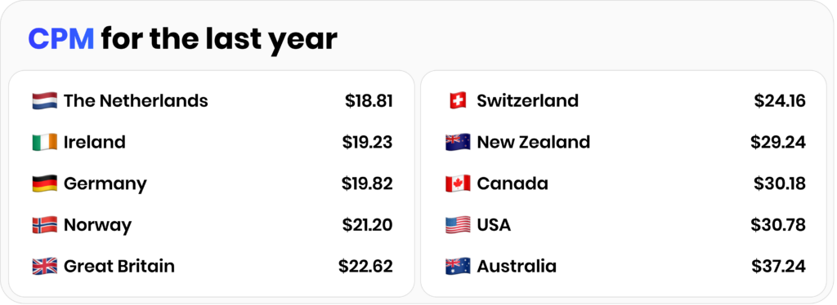837x305 pixels.
Task: Select the $30.78 USA CPM value
Action: pyautogui.click(x=778, y=224)
